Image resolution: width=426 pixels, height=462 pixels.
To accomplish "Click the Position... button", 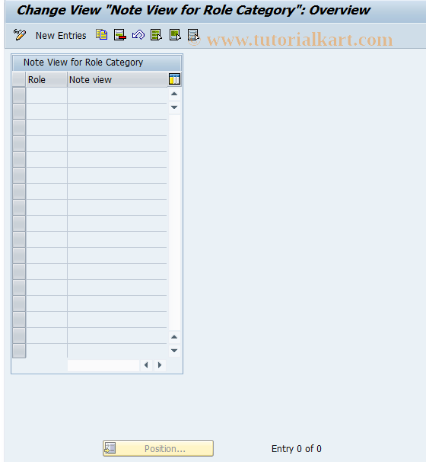I will [x=158, y=448].
